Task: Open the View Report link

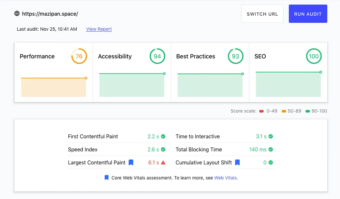Action: (x=99, y=29)
